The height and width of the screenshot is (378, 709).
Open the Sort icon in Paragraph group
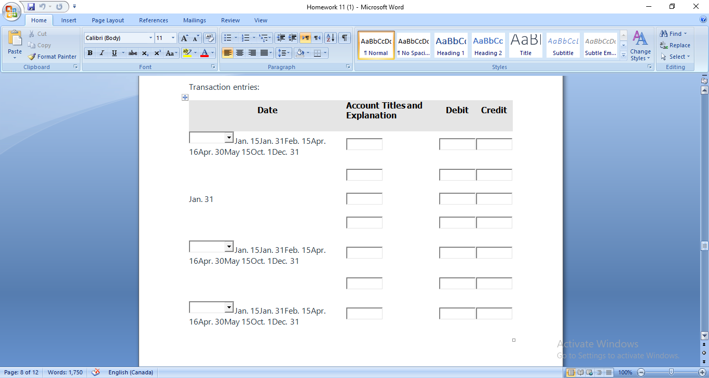[331, 38]
